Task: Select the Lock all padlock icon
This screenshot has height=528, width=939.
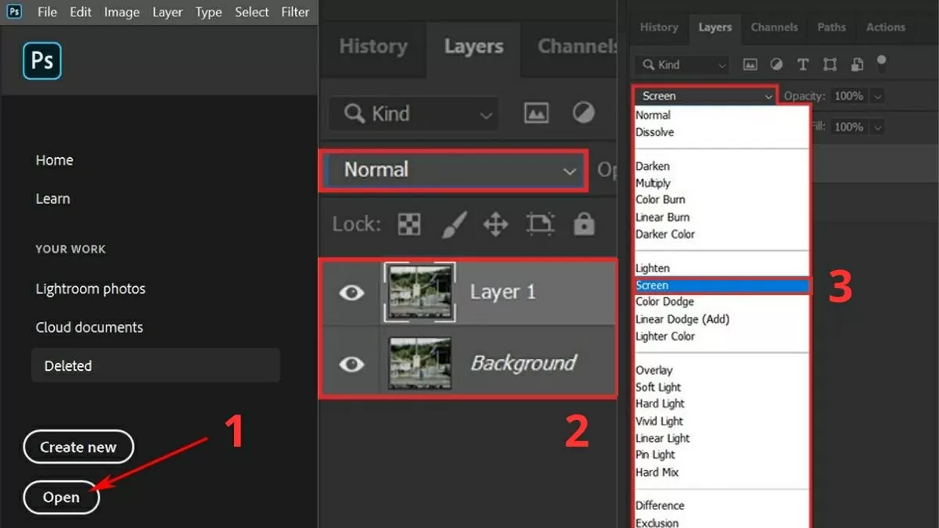Action: coord(585,224)
